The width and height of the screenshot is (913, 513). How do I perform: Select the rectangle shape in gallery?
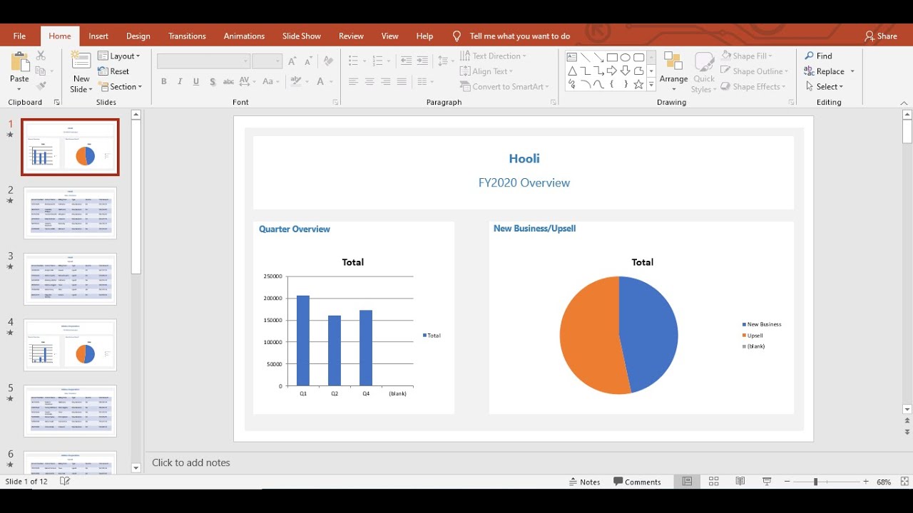coord(612,57)
